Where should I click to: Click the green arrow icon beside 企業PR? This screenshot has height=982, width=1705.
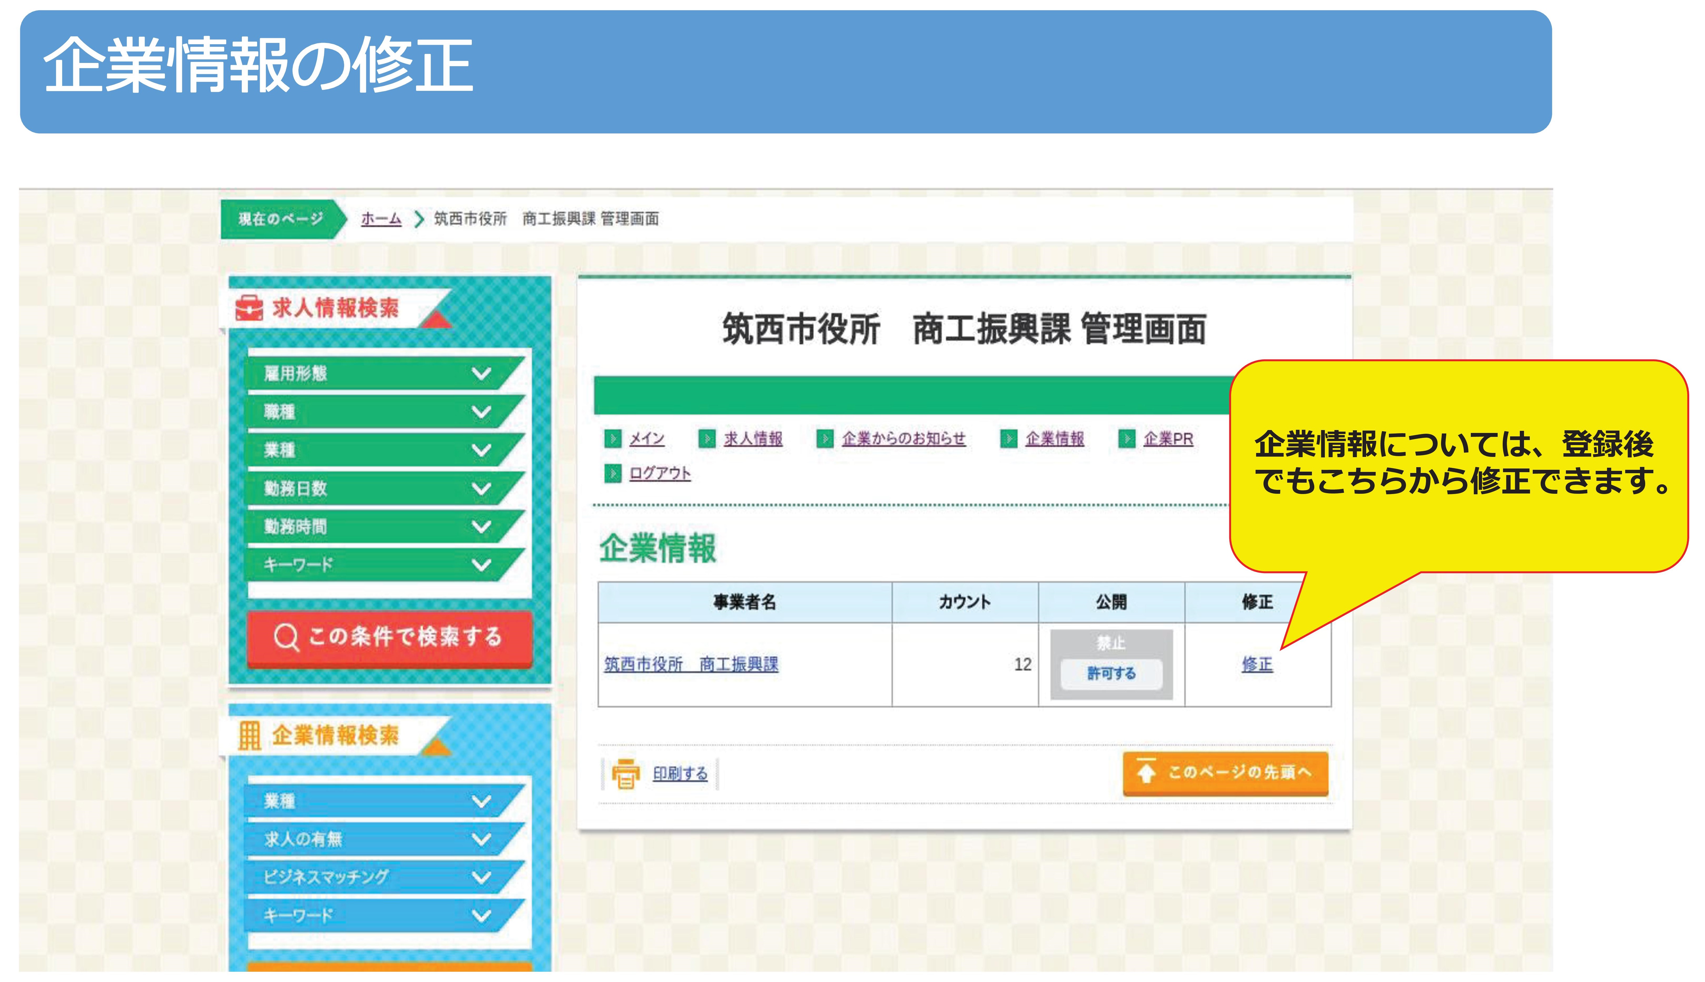coord(1127,439)
